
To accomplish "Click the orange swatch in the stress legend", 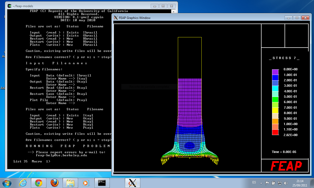I will (x=275, y=121).
